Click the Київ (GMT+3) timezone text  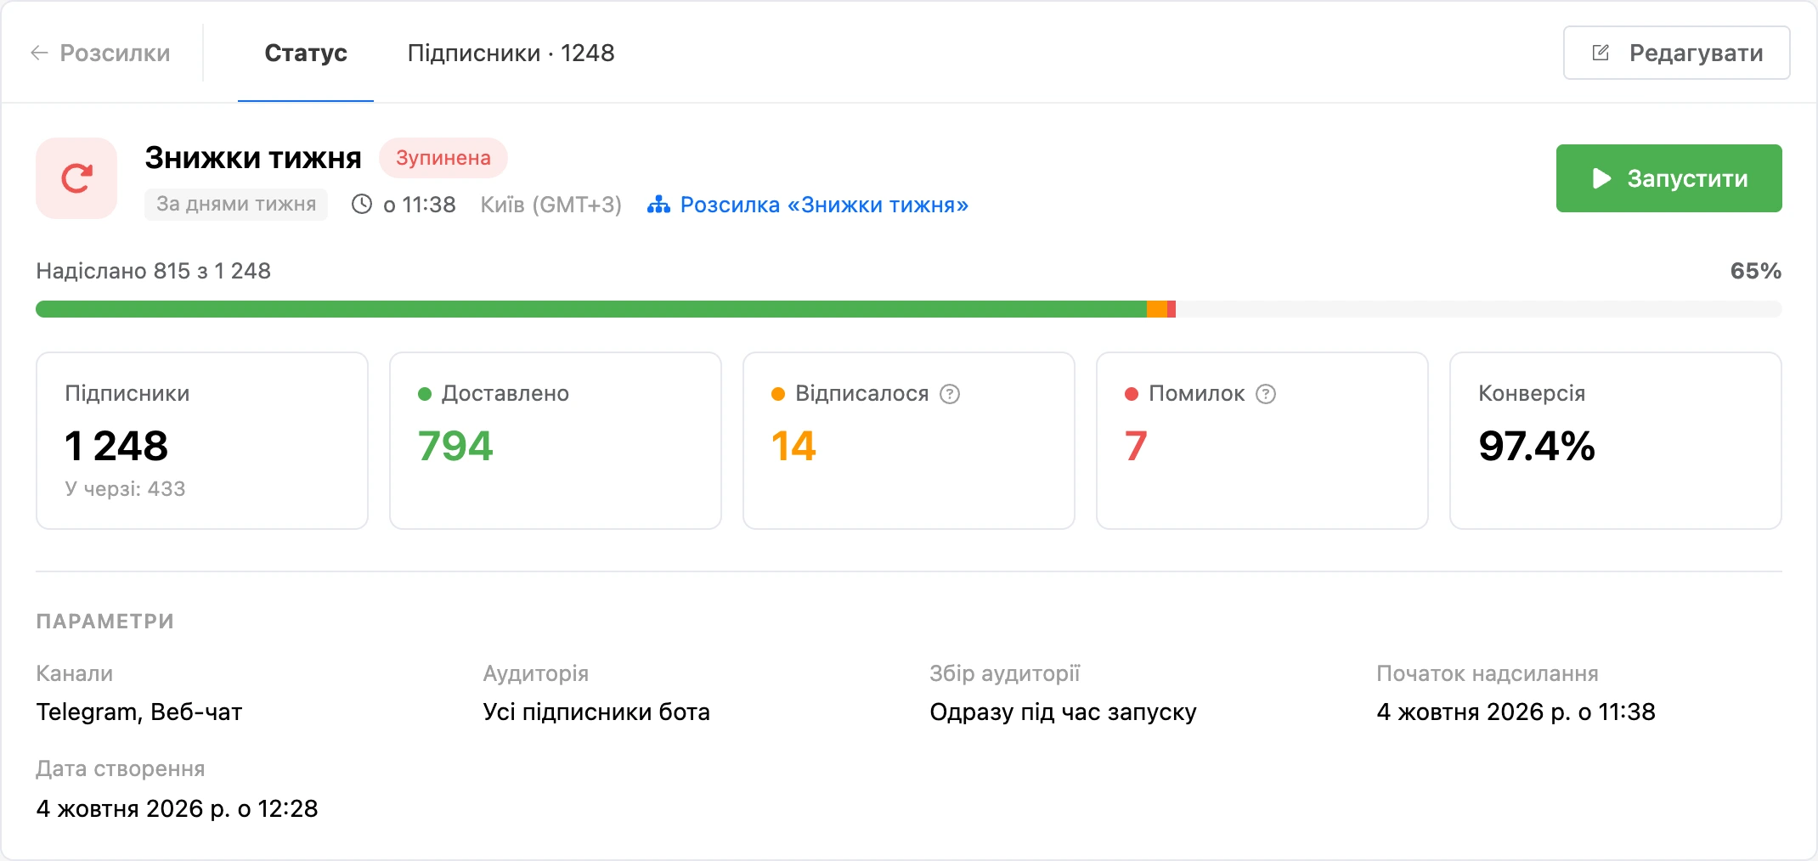[551, 205]
